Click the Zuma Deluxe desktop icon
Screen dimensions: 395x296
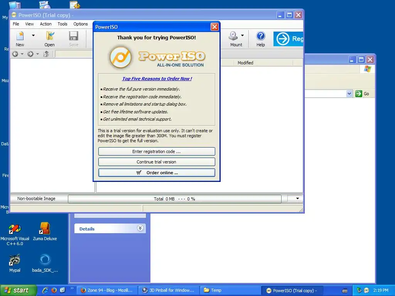pos(45,232)
